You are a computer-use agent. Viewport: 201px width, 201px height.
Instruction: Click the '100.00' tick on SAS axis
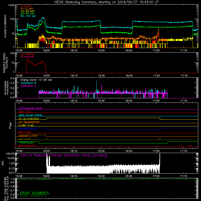(10, 154)
